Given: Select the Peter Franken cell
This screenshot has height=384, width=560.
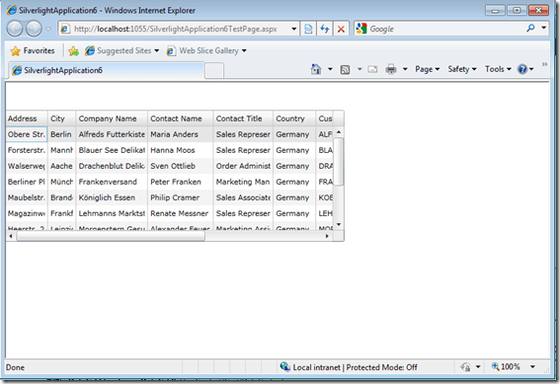Looking at the screenshot, I should pyautogui.click(x=181, y=182).
